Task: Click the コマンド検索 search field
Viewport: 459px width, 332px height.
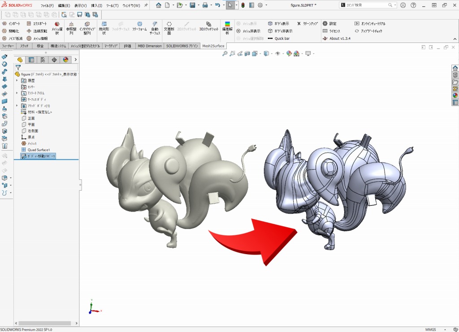Action: pyautogui.click(x=367, y=5)
